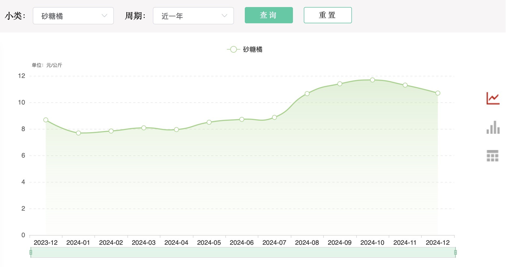Click the 2024-07 data point

tap(274, 117)
